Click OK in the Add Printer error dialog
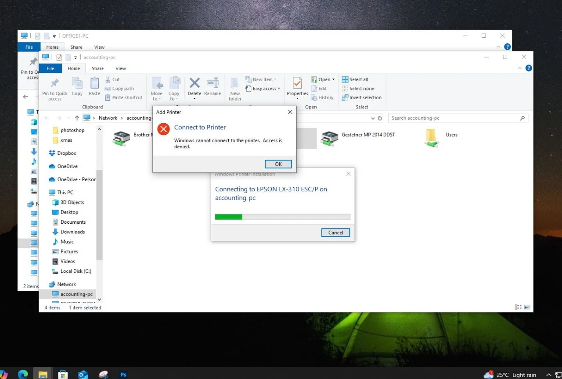This screenshot has width=562, height=379. (x=278, y=164)
